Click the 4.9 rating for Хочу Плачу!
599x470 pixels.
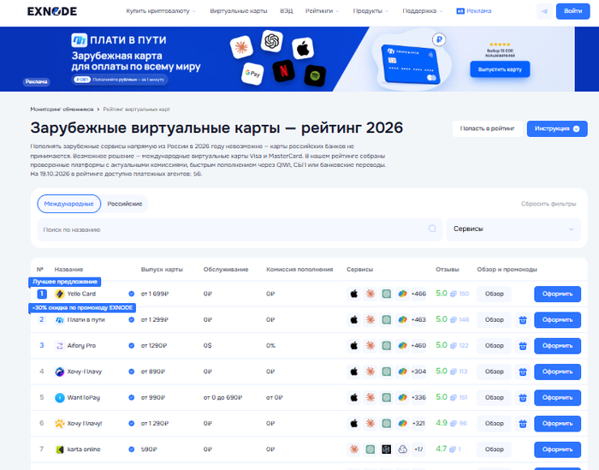point(442,424)
